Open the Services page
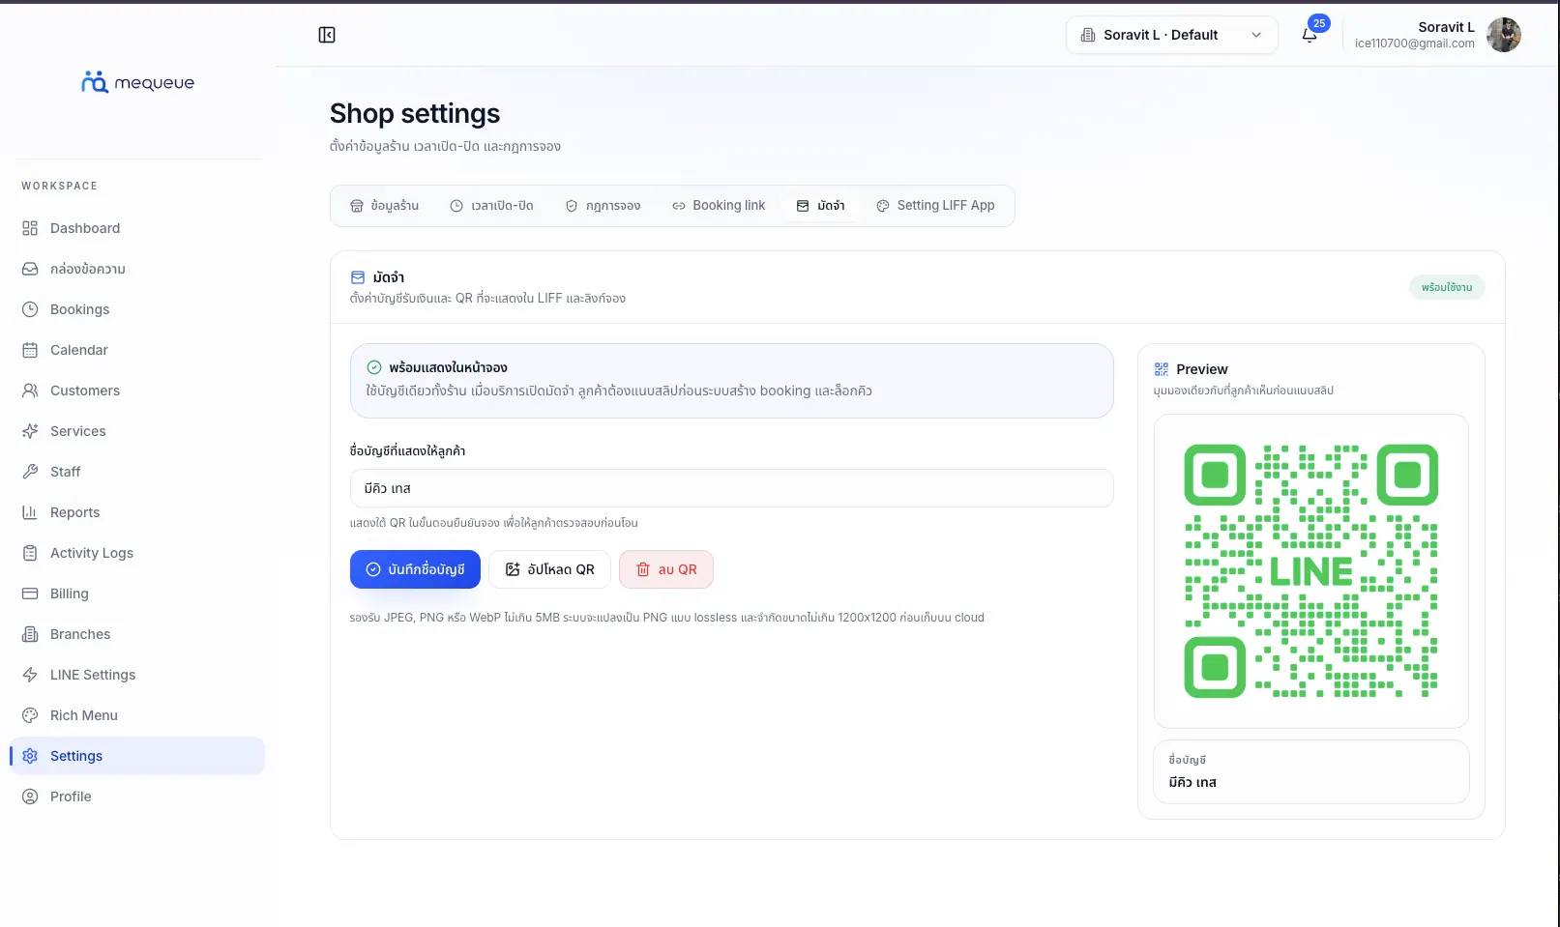 pyautogui.click(x=137, y=431)
